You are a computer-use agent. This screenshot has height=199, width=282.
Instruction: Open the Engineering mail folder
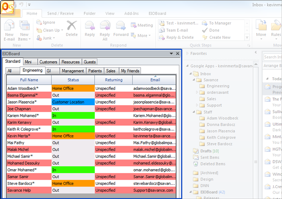[x=214, y=86]
